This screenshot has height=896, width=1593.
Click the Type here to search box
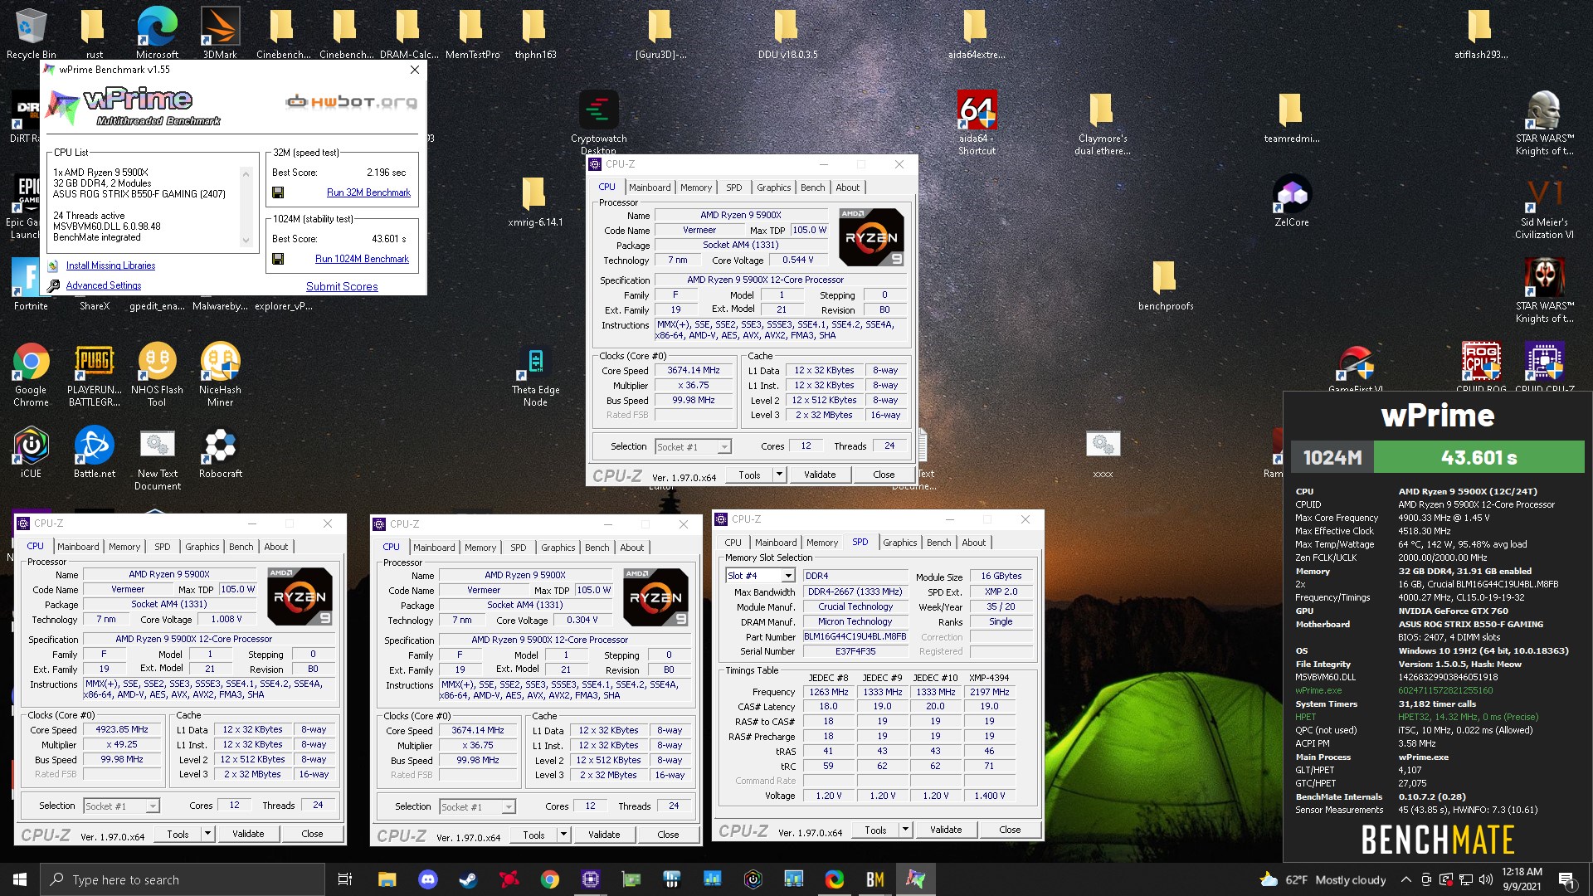[183, 879]
